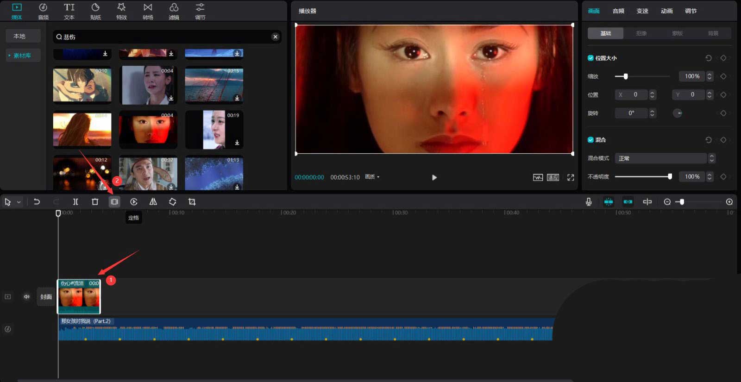741x382 pixels.
Task: Open fullscreen preview in player
Action: point(571,177)
